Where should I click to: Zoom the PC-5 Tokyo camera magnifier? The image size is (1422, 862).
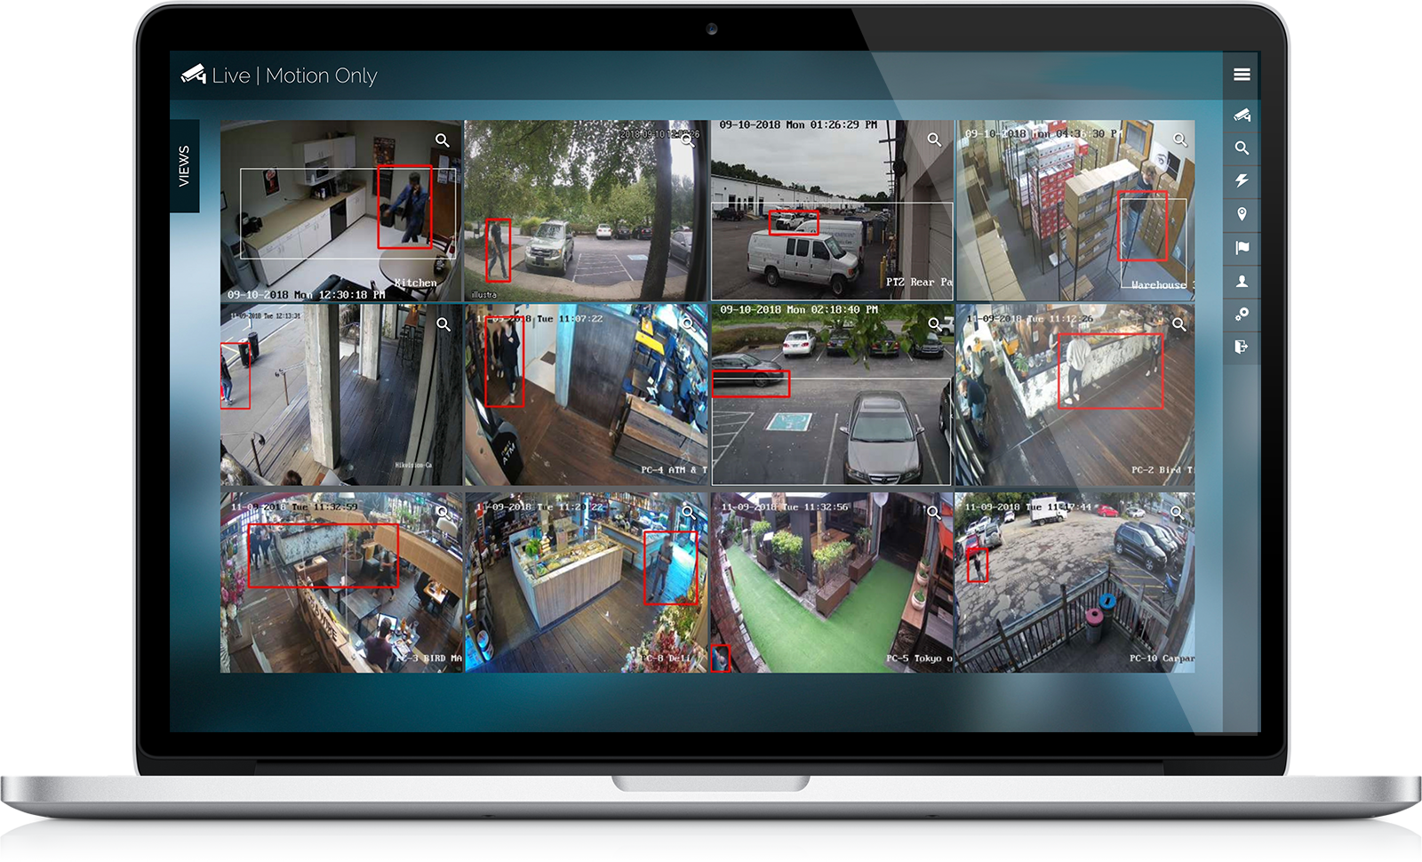[932, 513]
